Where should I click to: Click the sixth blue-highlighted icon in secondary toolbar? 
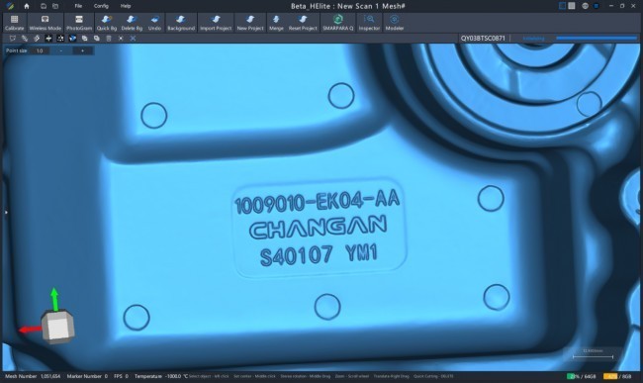click(72, 39)
